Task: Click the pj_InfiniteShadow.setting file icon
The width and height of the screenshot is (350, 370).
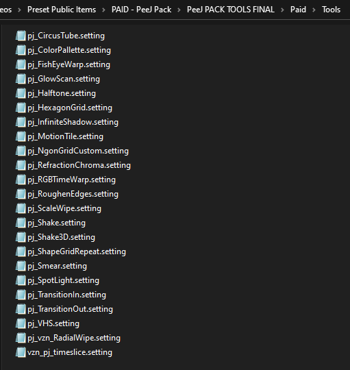Action: pyautogui.click(x=21, y=122)
